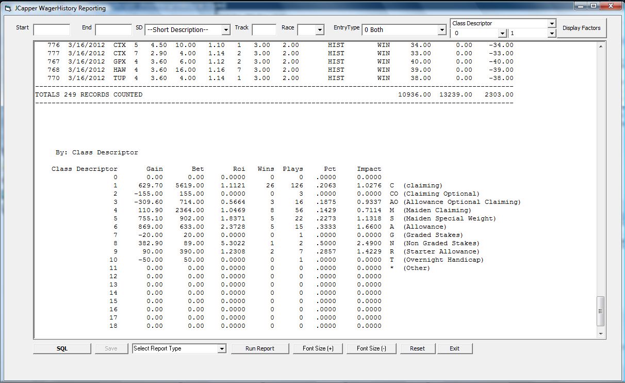Click the 'Roi' column header
The height and width of the screenshot is (383, 625).
coord(239,169)
